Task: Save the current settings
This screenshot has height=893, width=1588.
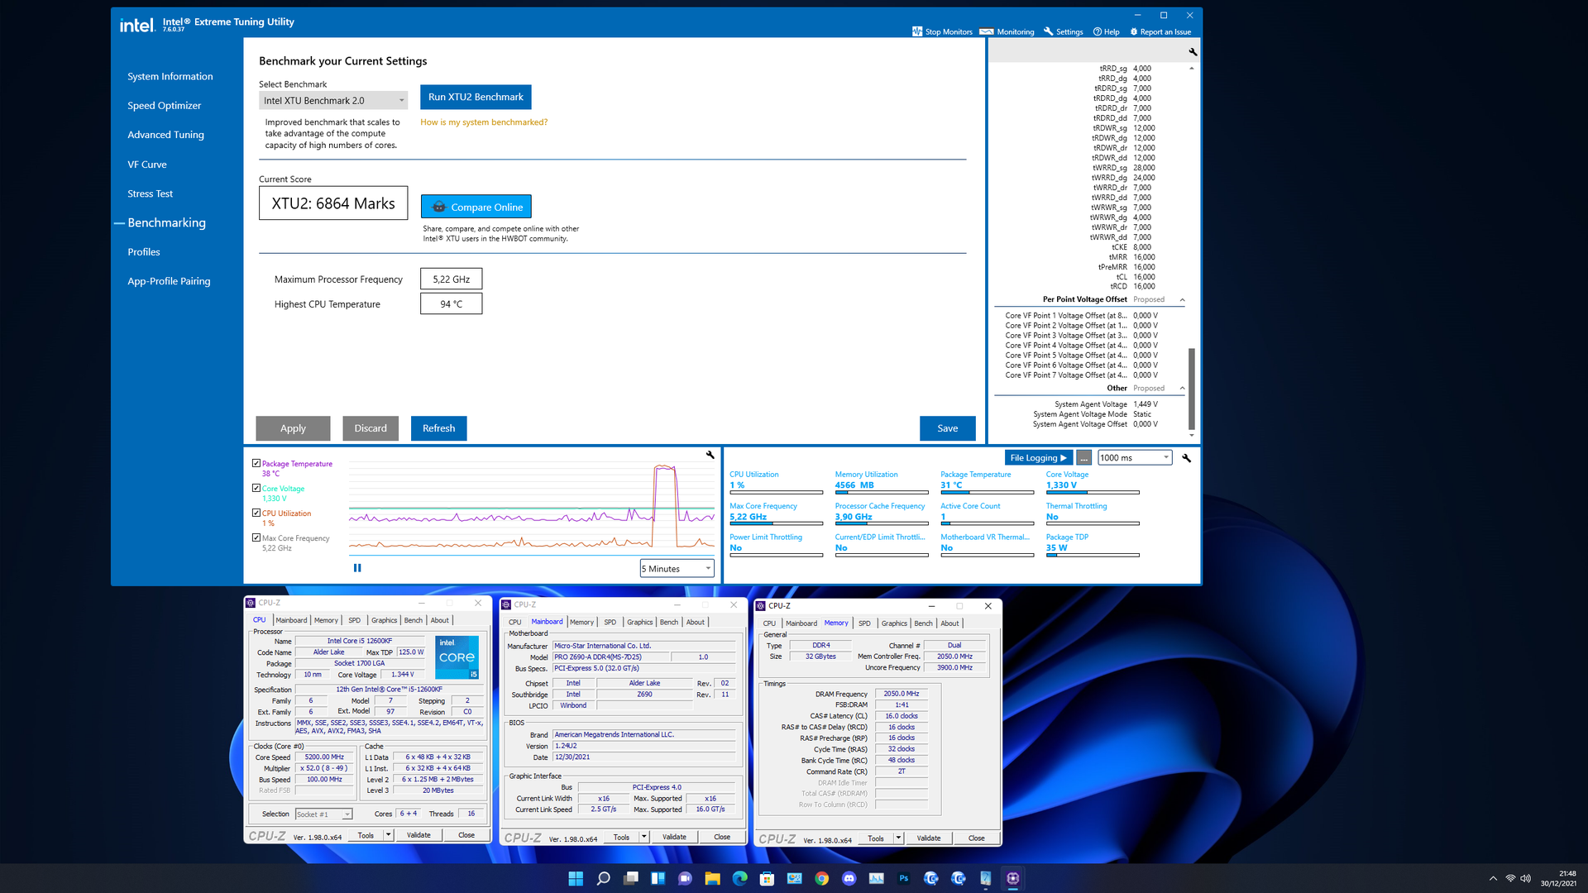Action: coord(948,428)
